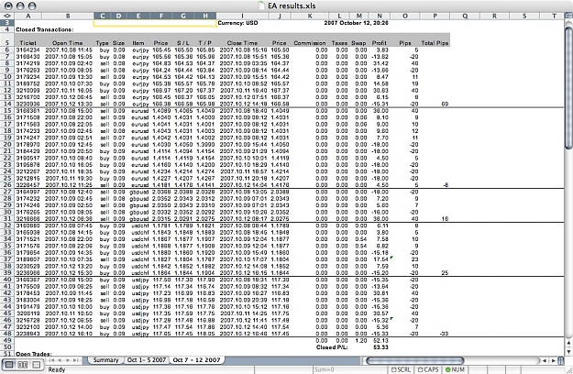Image resolution: width=573 pixels, height=374 pixels.
Task: Click the 'Close Time' heading cell
Action: click(x=242, y=43)
